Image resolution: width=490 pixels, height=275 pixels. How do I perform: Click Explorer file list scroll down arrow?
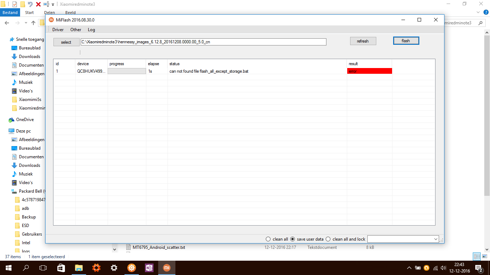[487, 249]
